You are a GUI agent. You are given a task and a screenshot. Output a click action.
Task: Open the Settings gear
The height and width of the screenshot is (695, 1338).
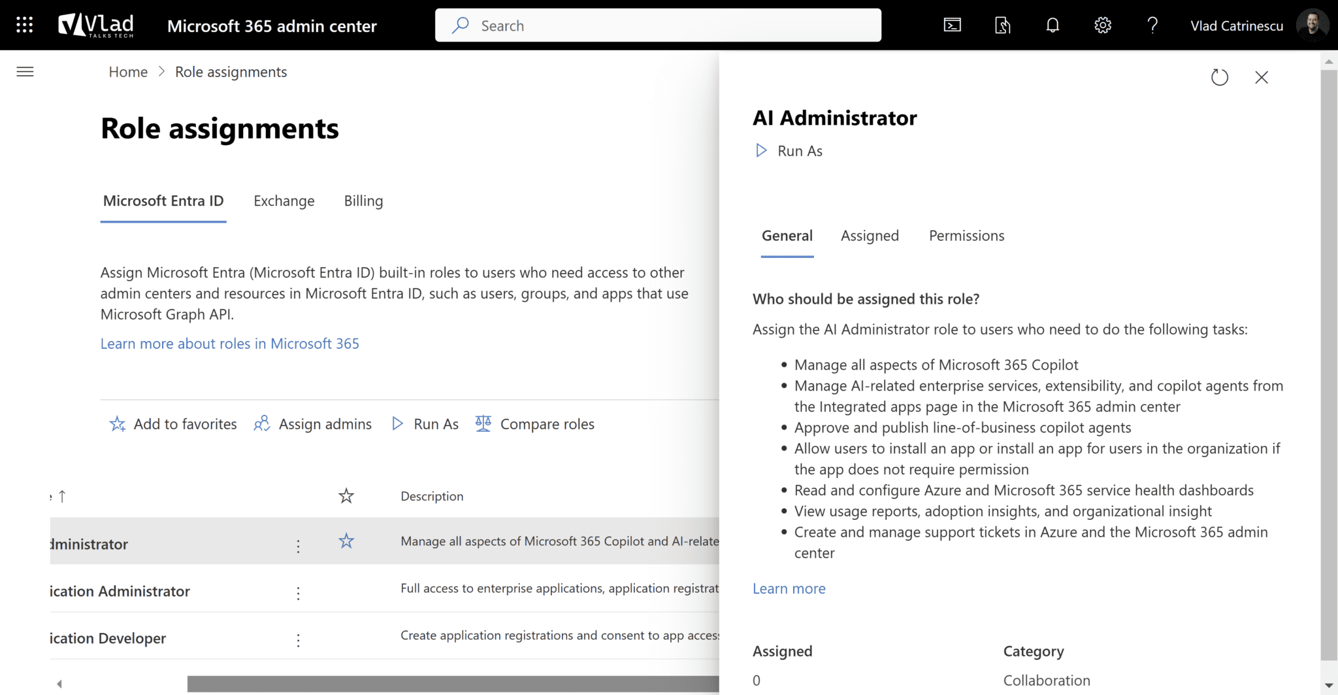pyautogui.click(x=1102, y=25)
